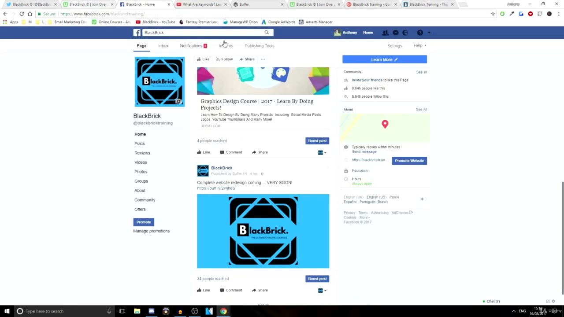Click the map location pin
Image resolution: width=564 pixels, height=317 pixels.
pyautogui.click(x=385, y=124)
